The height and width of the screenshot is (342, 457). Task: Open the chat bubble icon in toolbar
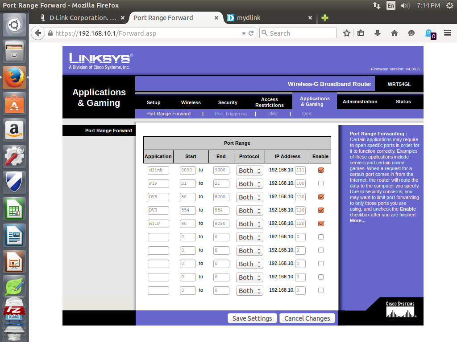(x=411, y=33)
